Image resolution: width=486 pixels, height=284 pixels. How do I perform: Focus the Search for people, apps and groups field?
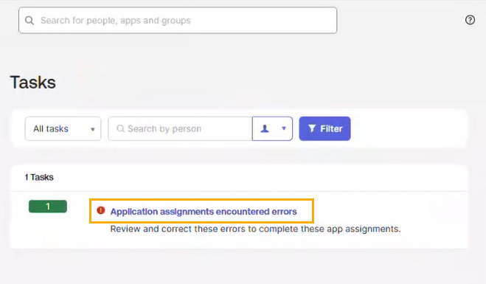[178, 20]
